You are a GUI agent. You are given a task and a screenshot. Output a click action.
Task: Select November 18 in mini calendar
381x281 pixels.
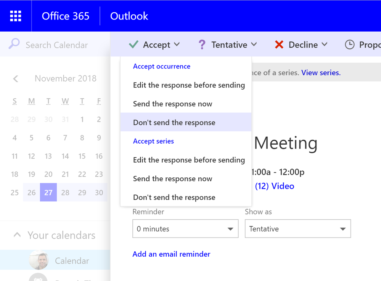(x=14, y=174)
